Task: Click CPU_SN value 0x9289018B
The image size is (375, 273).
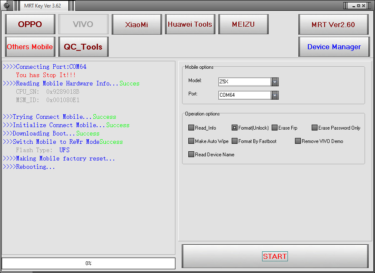Action: pos(63,92)
